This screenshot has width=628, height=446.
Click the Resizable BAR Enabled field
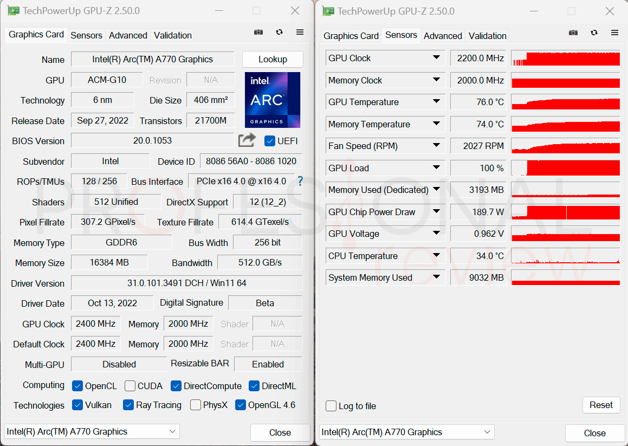click(268, 364)
